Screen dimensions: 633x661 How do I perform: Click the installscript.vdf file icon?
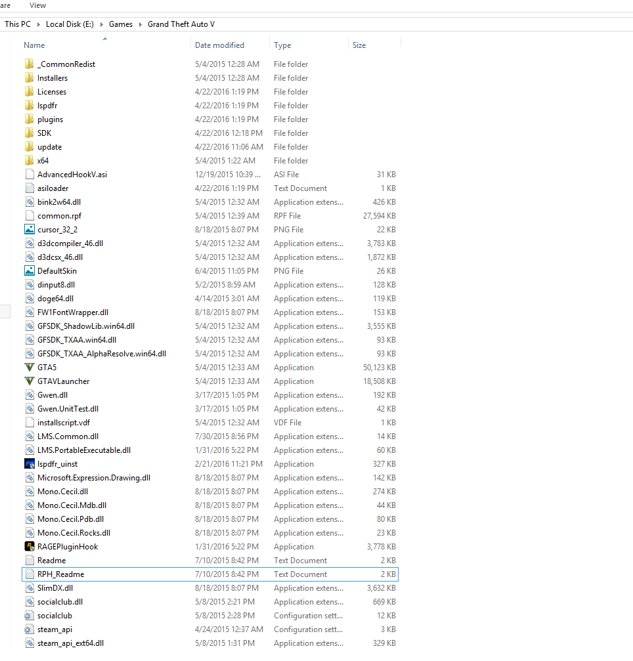click(x=30, y=423)
